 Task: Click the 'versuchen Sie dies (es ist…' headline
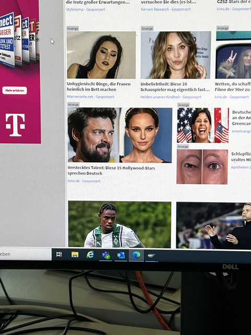[x=168, y=2]
